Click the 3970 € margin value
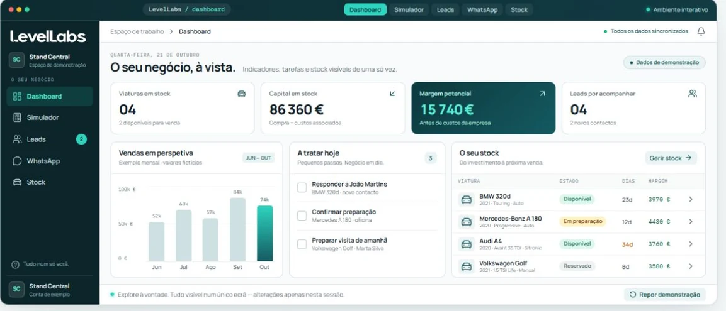The width and height of the screenshot is (726, 311). [x=659, y=200]
